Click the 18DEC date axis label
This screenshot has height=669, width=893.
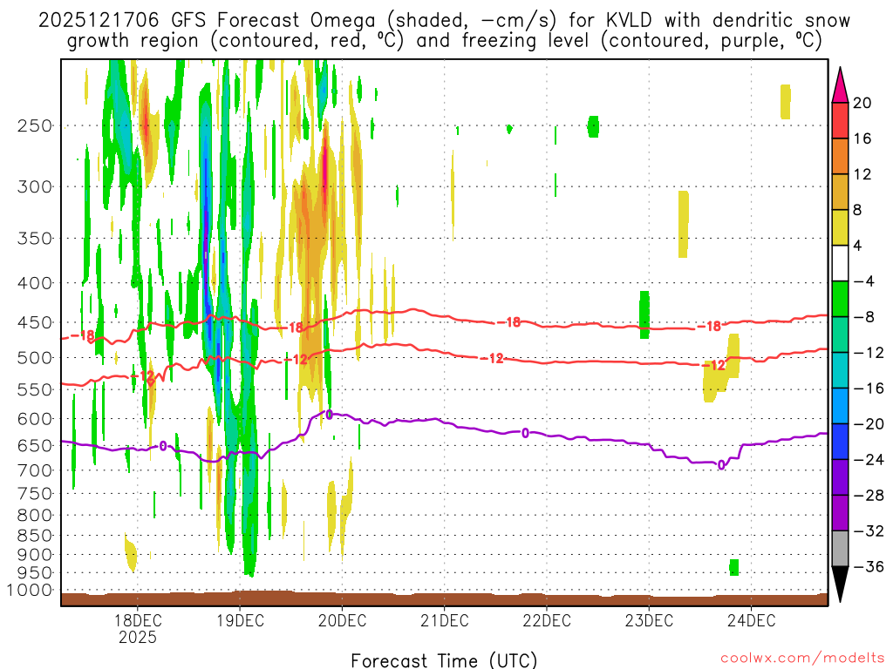pyautogui.click(x=138, y=620)
